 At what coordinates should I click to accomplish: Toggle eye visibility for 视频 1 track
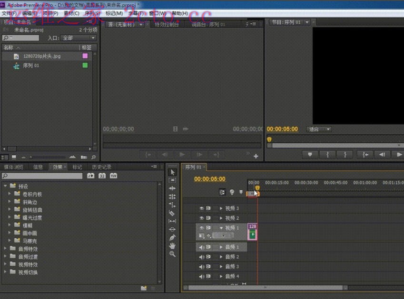(201, 228)
